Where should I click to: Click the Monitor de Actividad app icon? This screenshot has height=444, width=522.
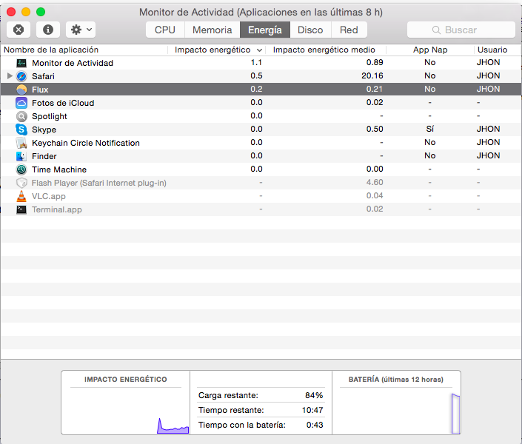pos(21,63)
